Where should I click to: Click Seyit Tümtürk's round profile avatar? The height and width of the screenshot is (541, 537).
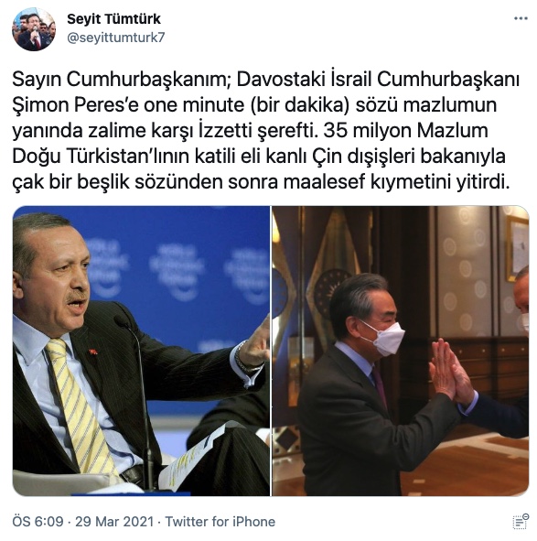[x=34, y=29]
